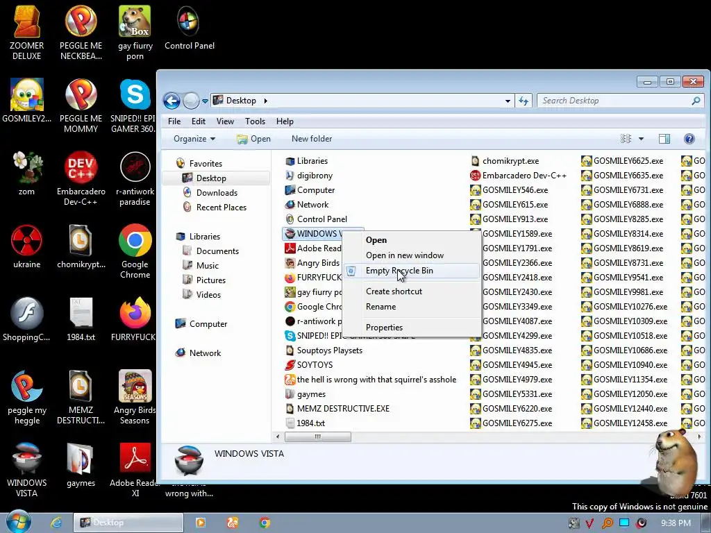Open recent pages dropdown arrow
This screenshot has height=533, width=711.
(x=205, y=101)
